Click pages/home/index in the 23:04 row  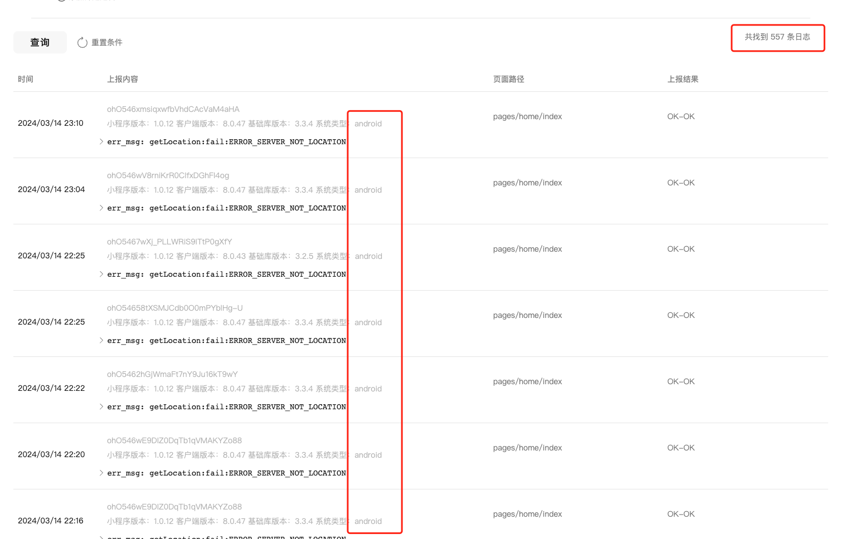tap(527, 183)
